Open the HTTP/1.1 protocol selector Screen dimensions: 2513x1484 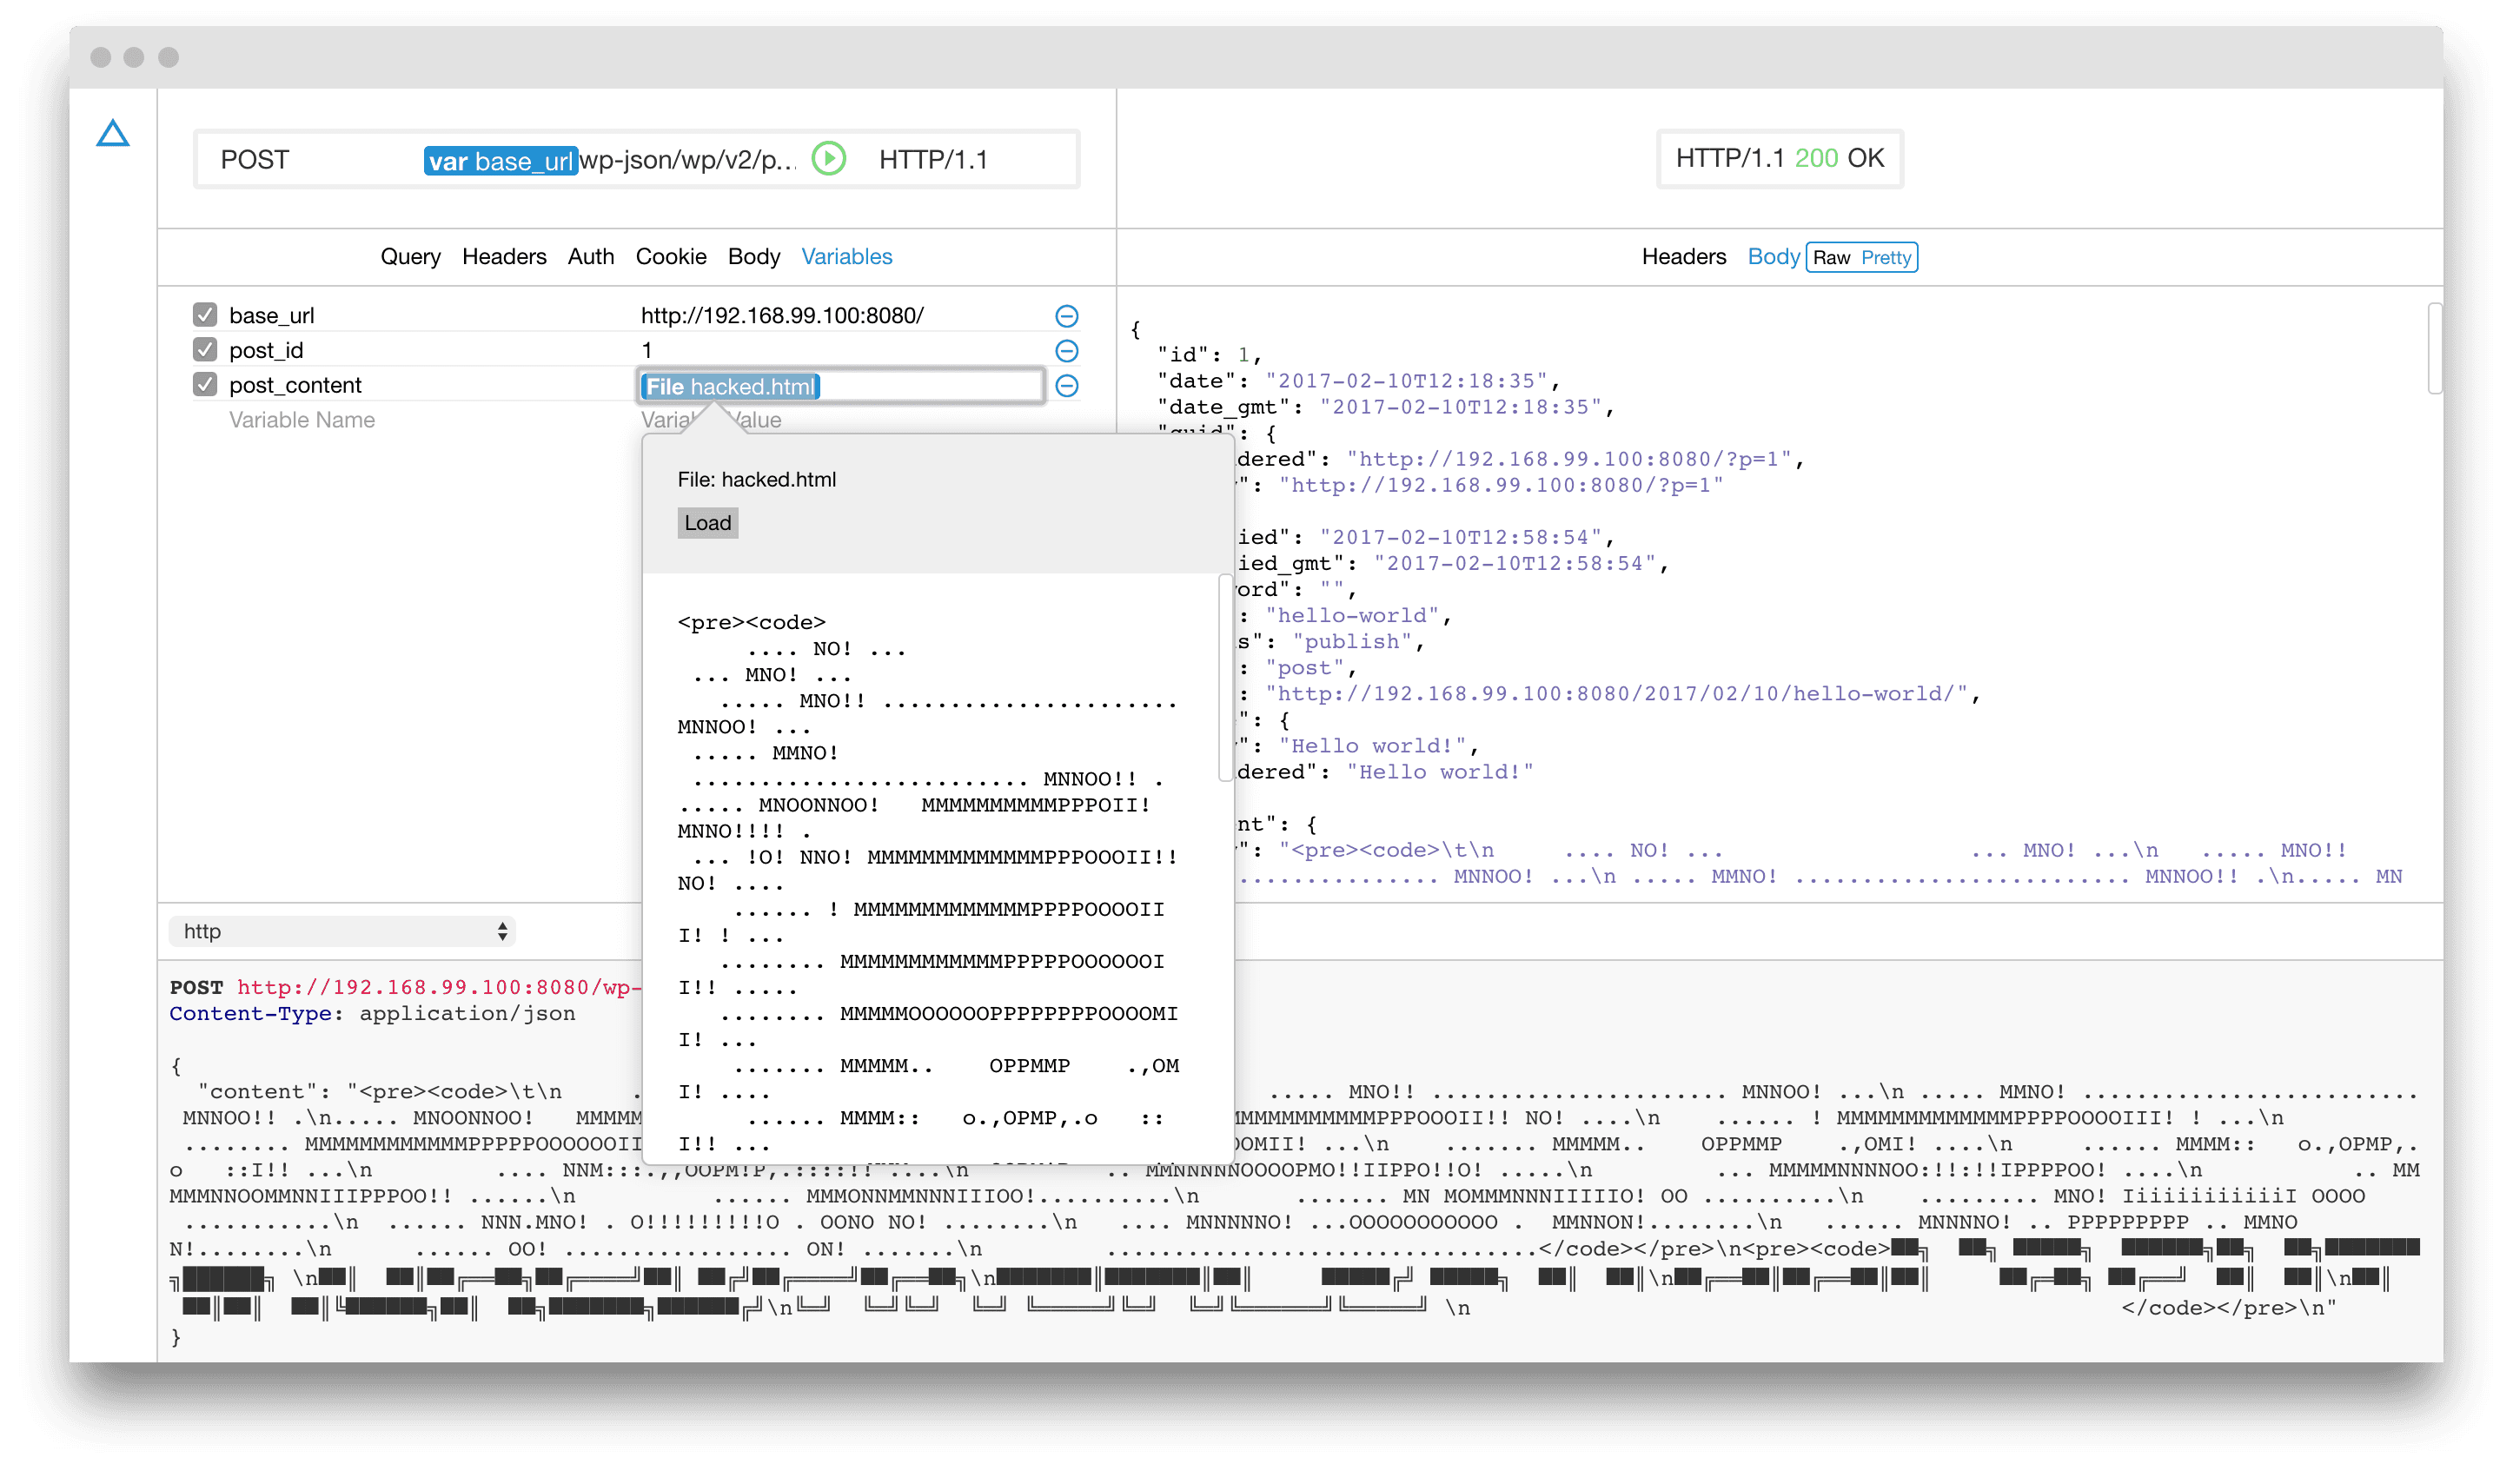click(933, 159)
